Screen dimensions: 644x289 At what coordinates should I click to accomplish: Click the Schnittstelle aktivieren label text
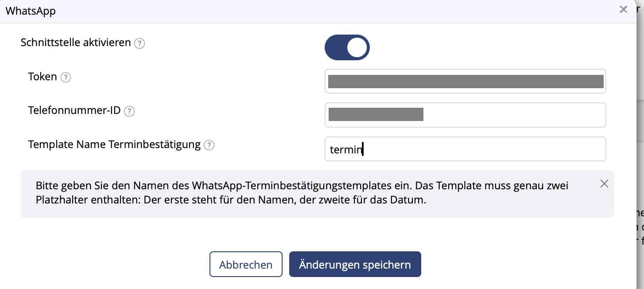[76, 43]
